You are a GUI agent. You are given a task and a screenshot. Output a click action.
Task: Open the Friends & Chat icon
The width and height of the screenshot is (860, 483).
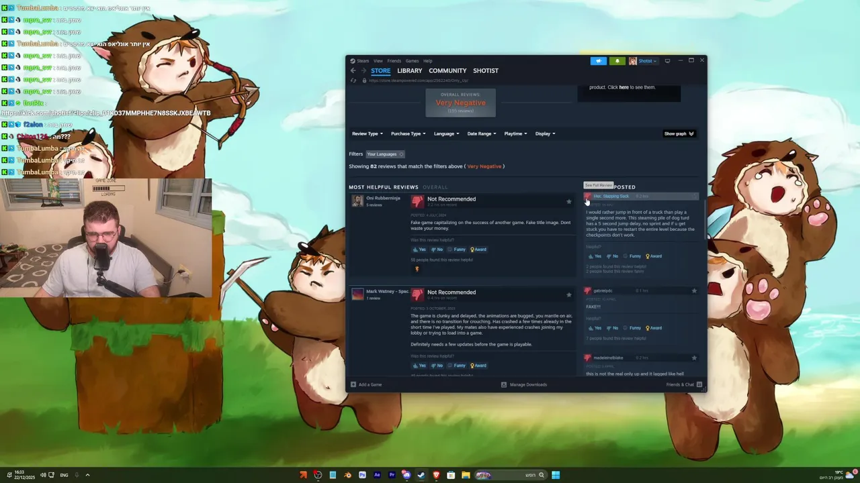pyautogui.click(x=699, y=385)
